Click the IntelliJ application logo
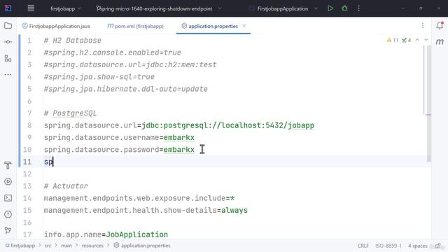448x252 pixels. click(8, 8)
